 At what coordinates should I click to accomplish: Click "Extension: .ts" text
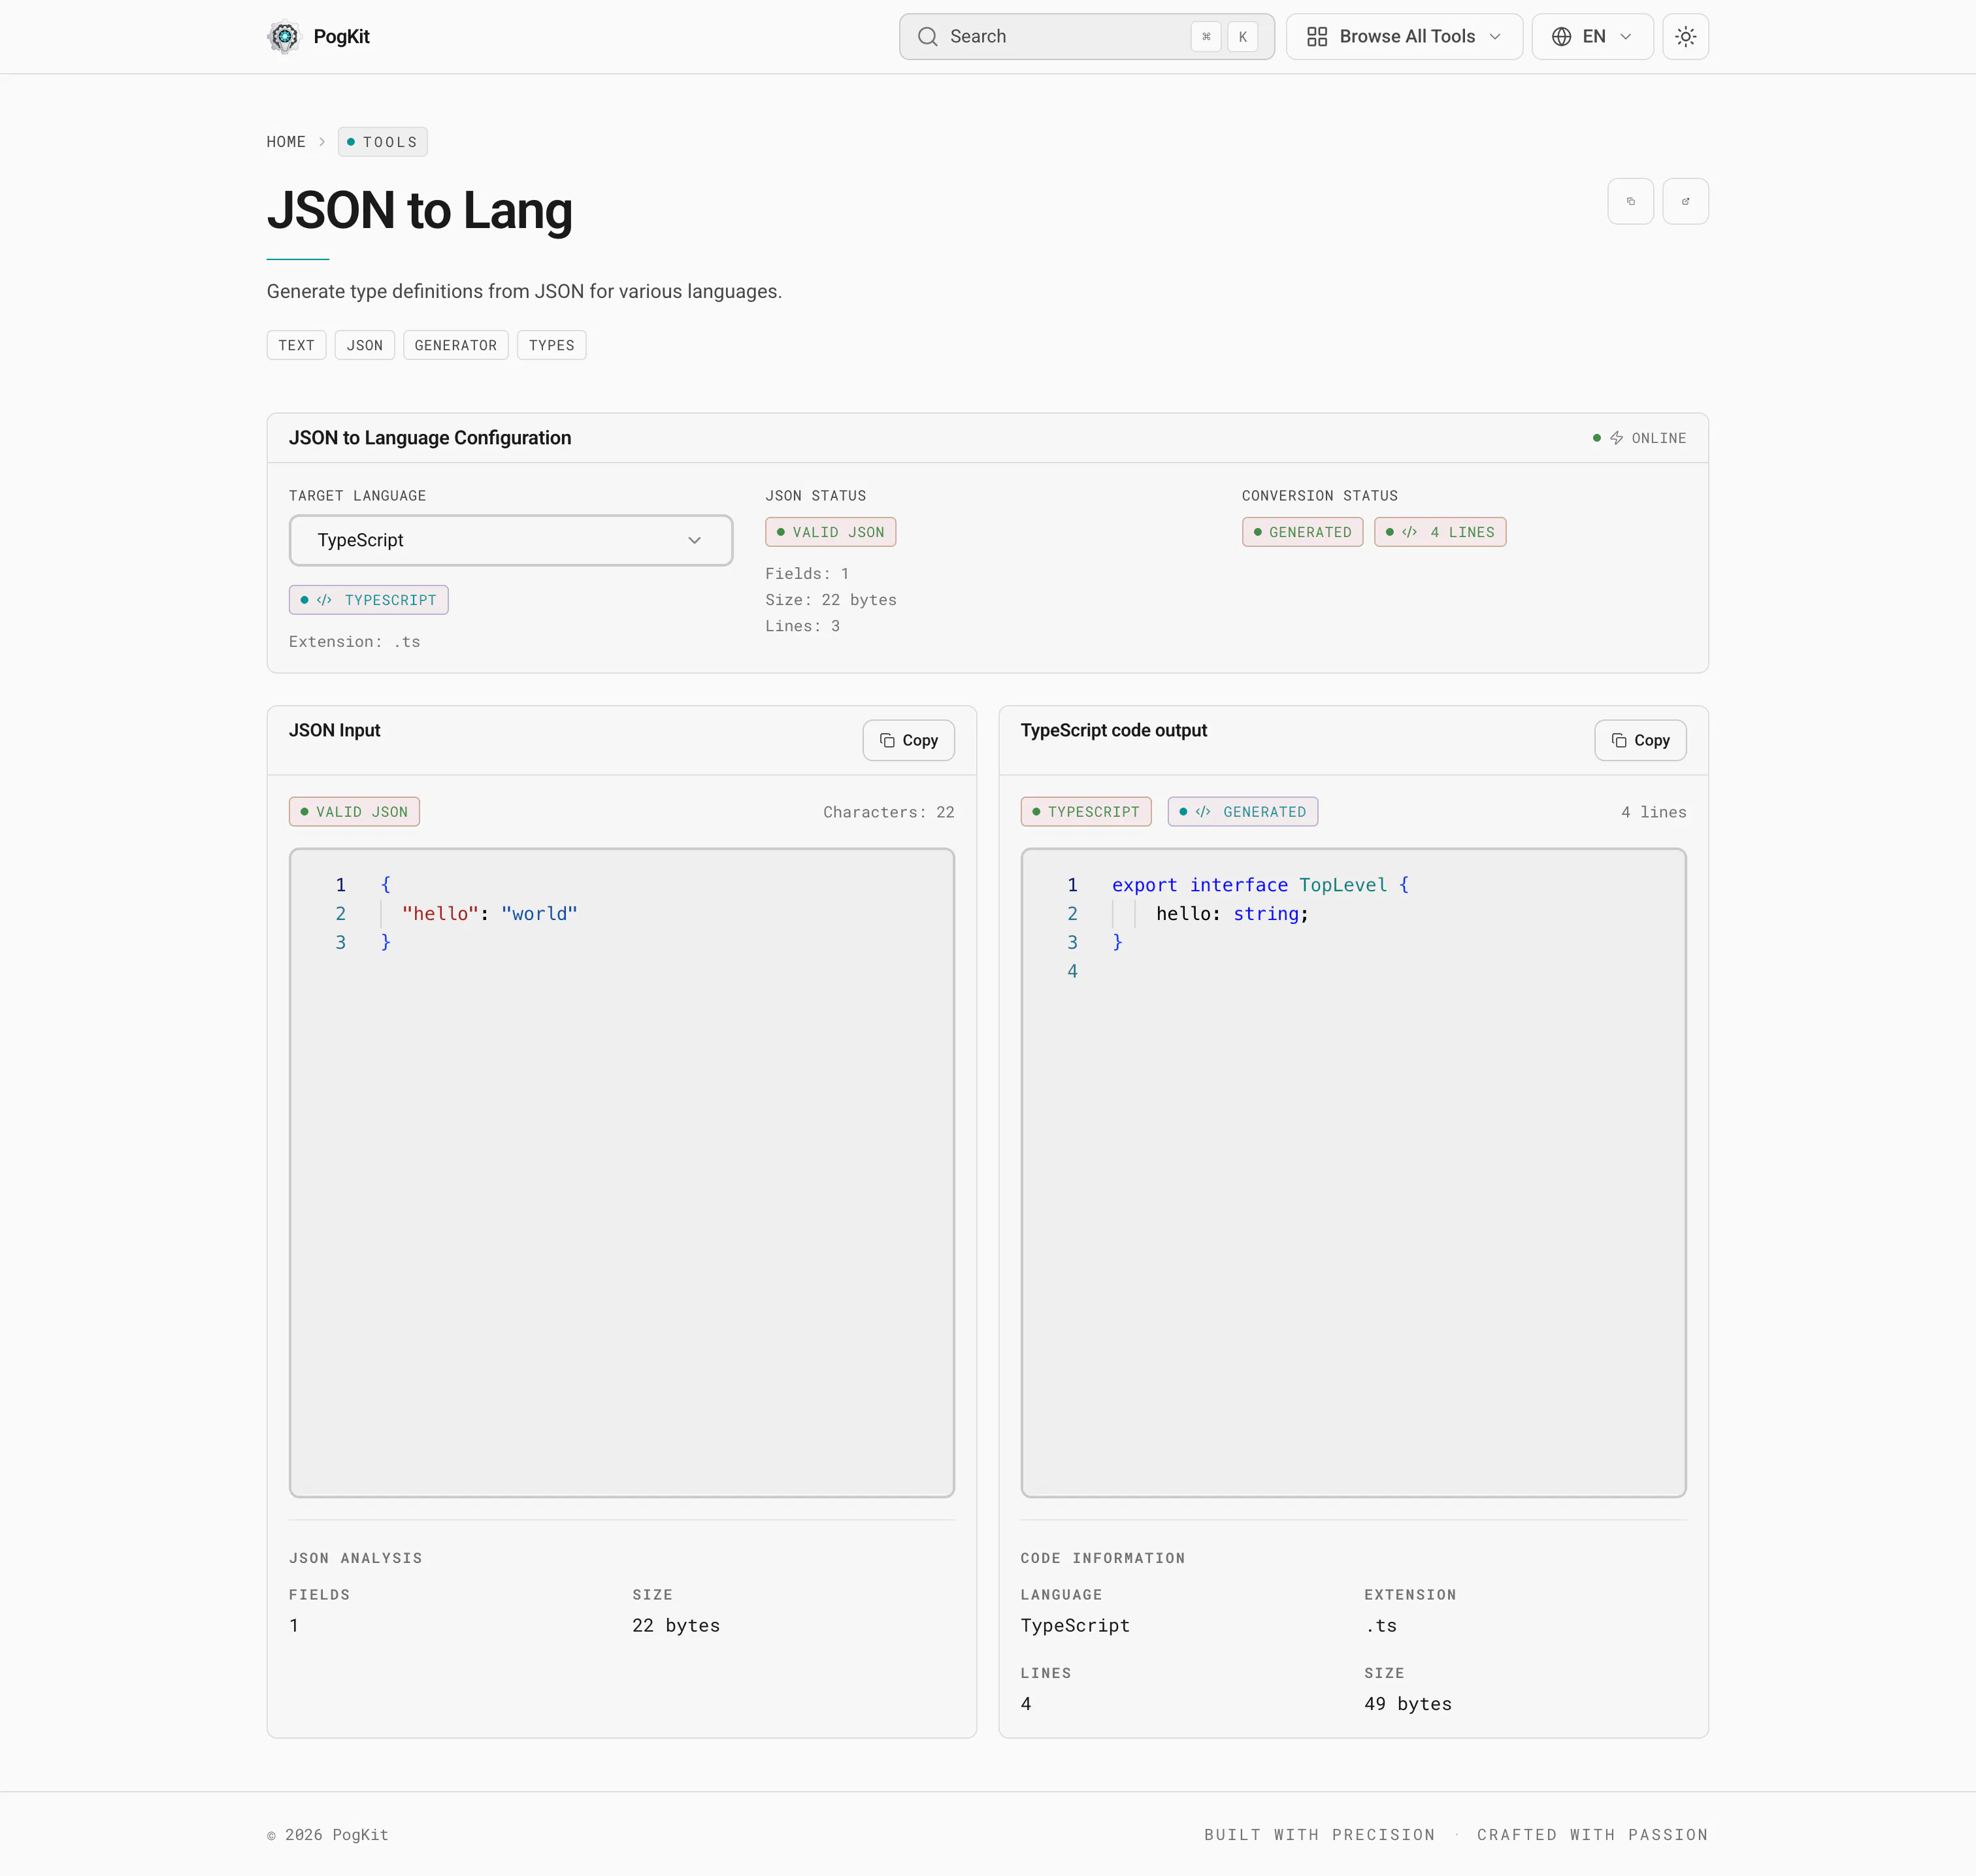[354, 642]
